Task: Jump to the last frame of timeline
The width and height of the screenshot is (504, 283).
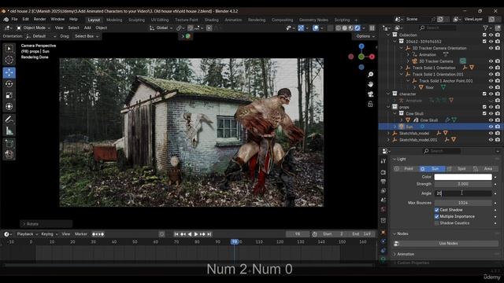Action: (x=209, y=234)
